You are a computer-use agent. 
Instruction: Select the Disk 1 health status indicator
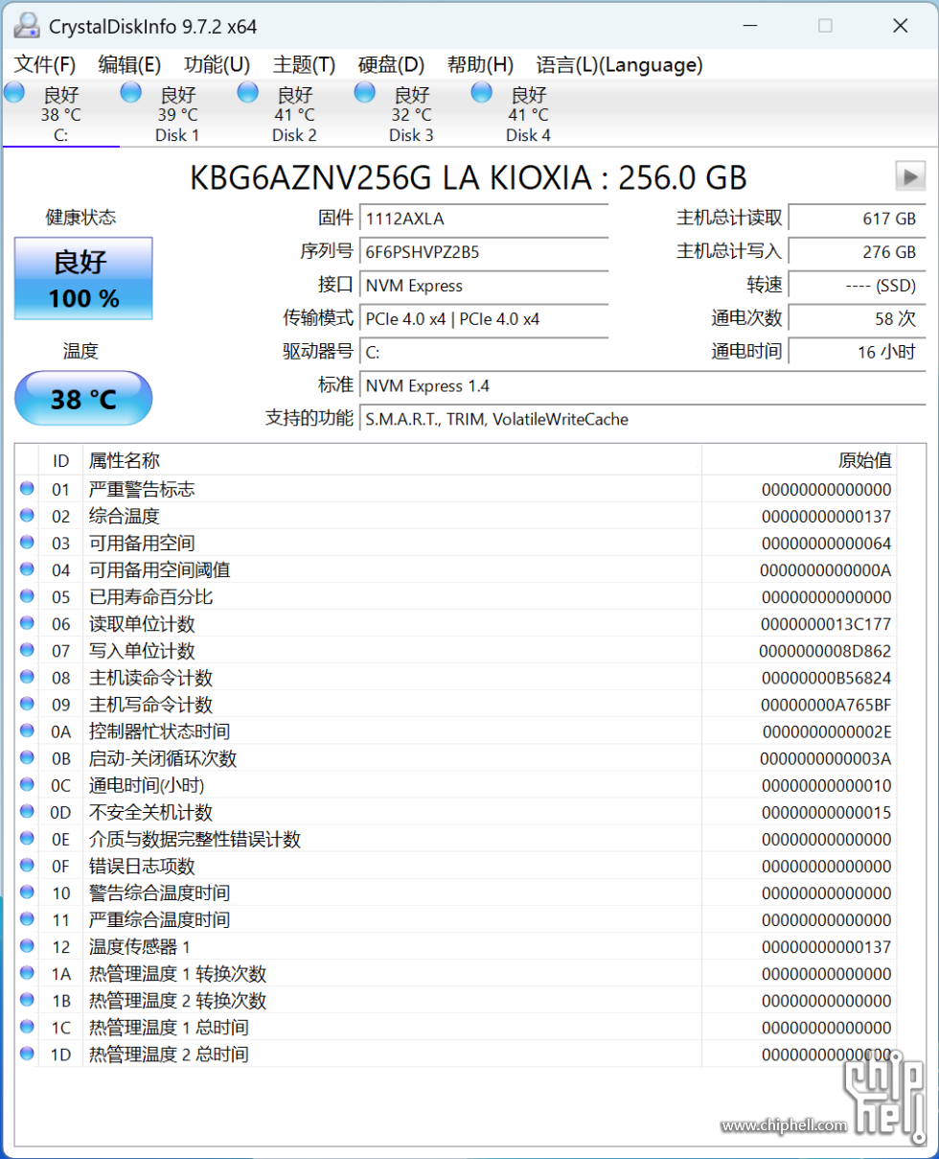130,92
